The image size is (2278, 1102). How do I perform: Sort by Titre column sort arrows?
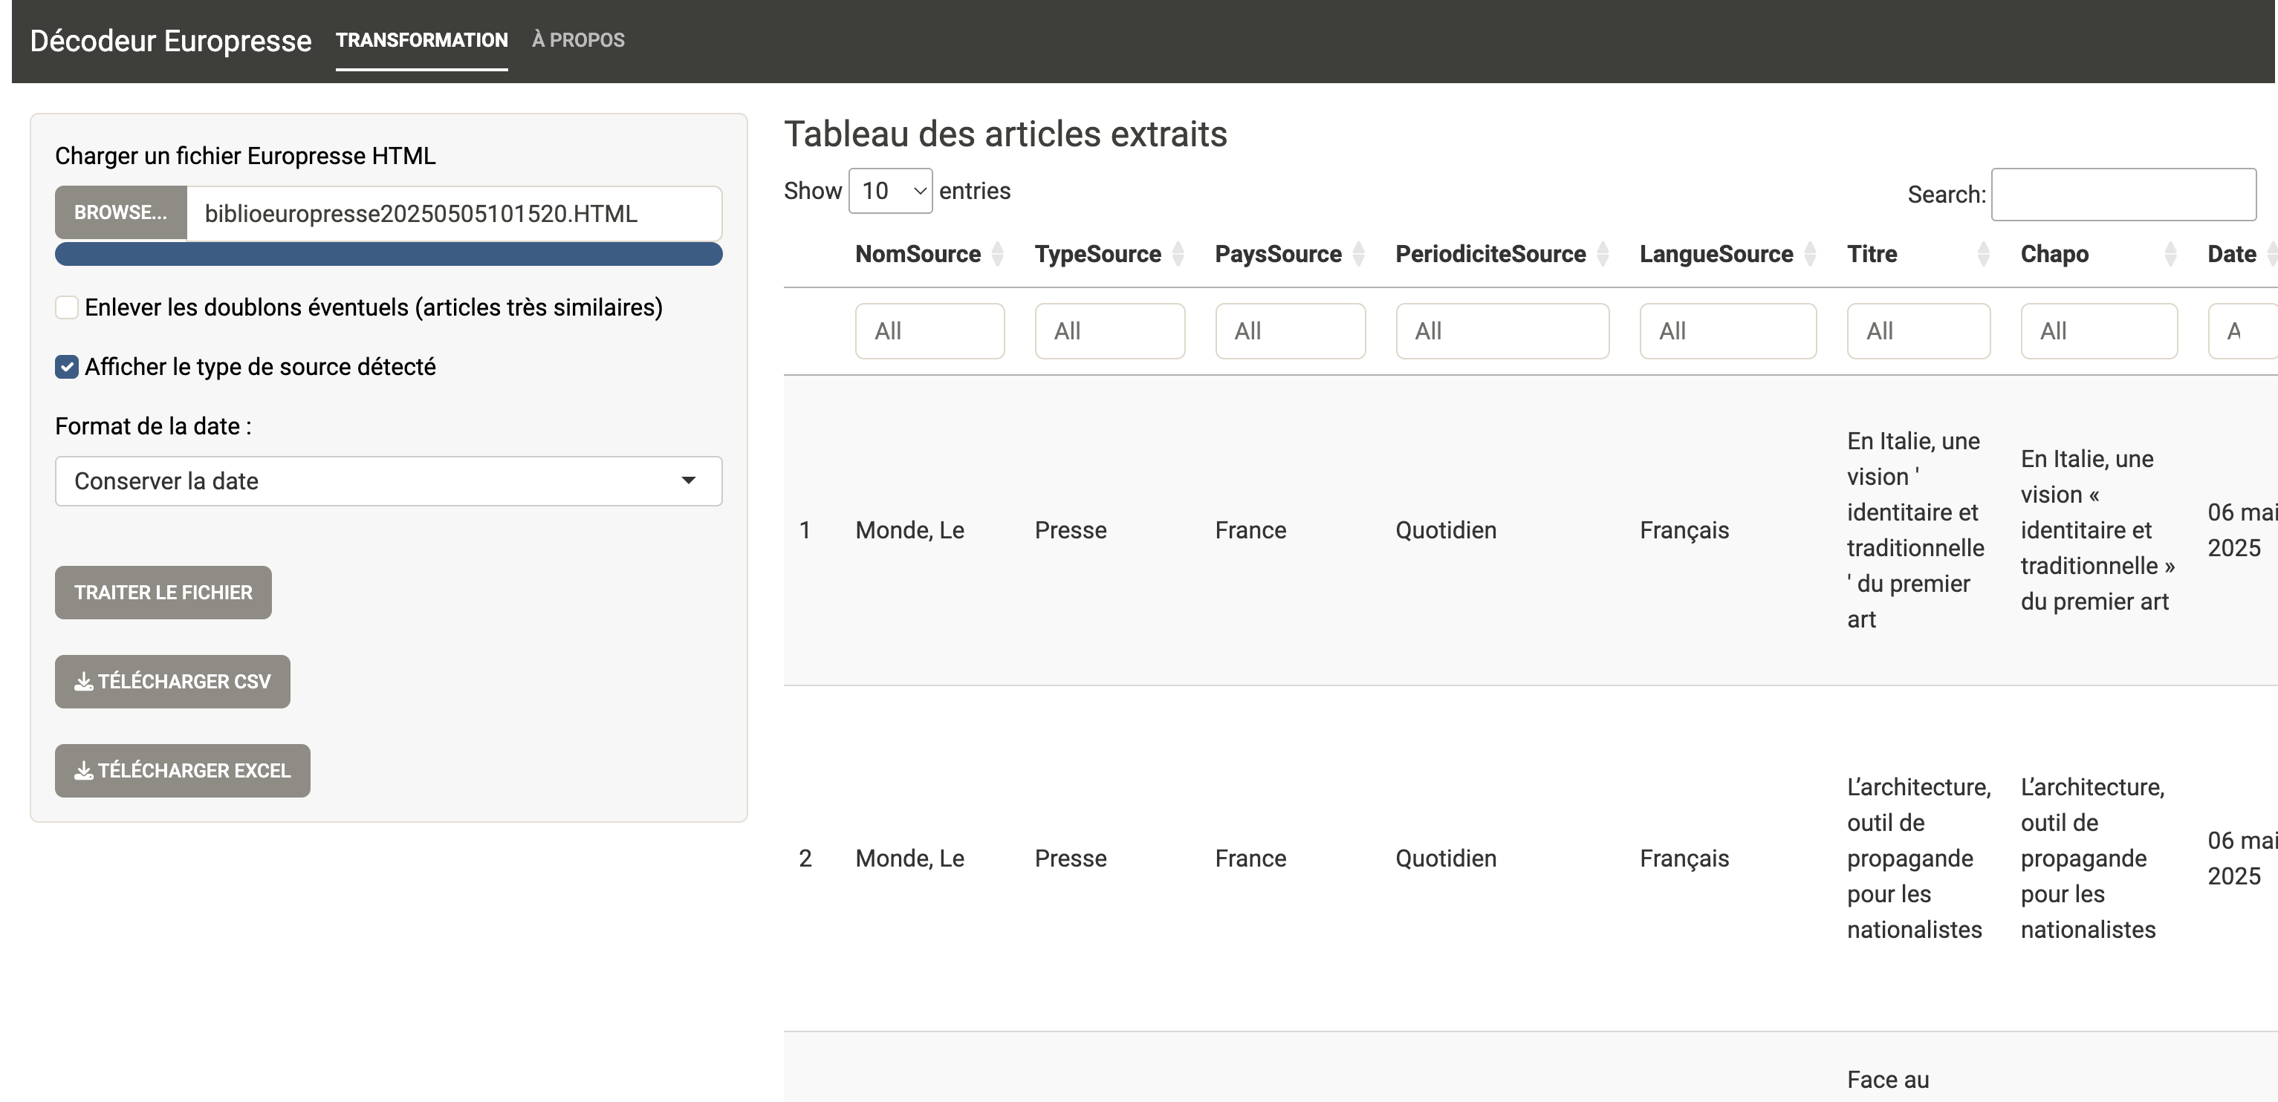(x=1984, y=255)
